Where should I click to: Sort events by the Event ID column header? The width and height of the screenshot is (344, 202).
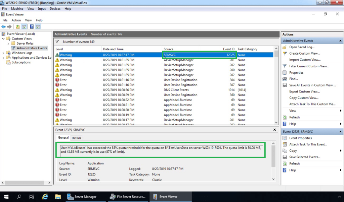[218, 49]
